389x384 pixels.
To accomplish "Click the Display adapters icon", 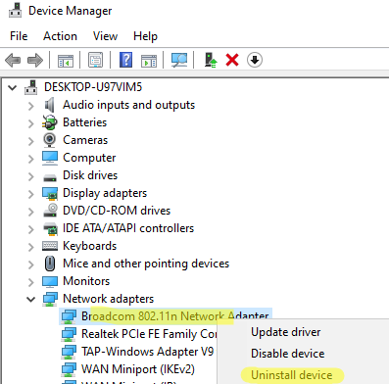I will [x=50, y=193].
